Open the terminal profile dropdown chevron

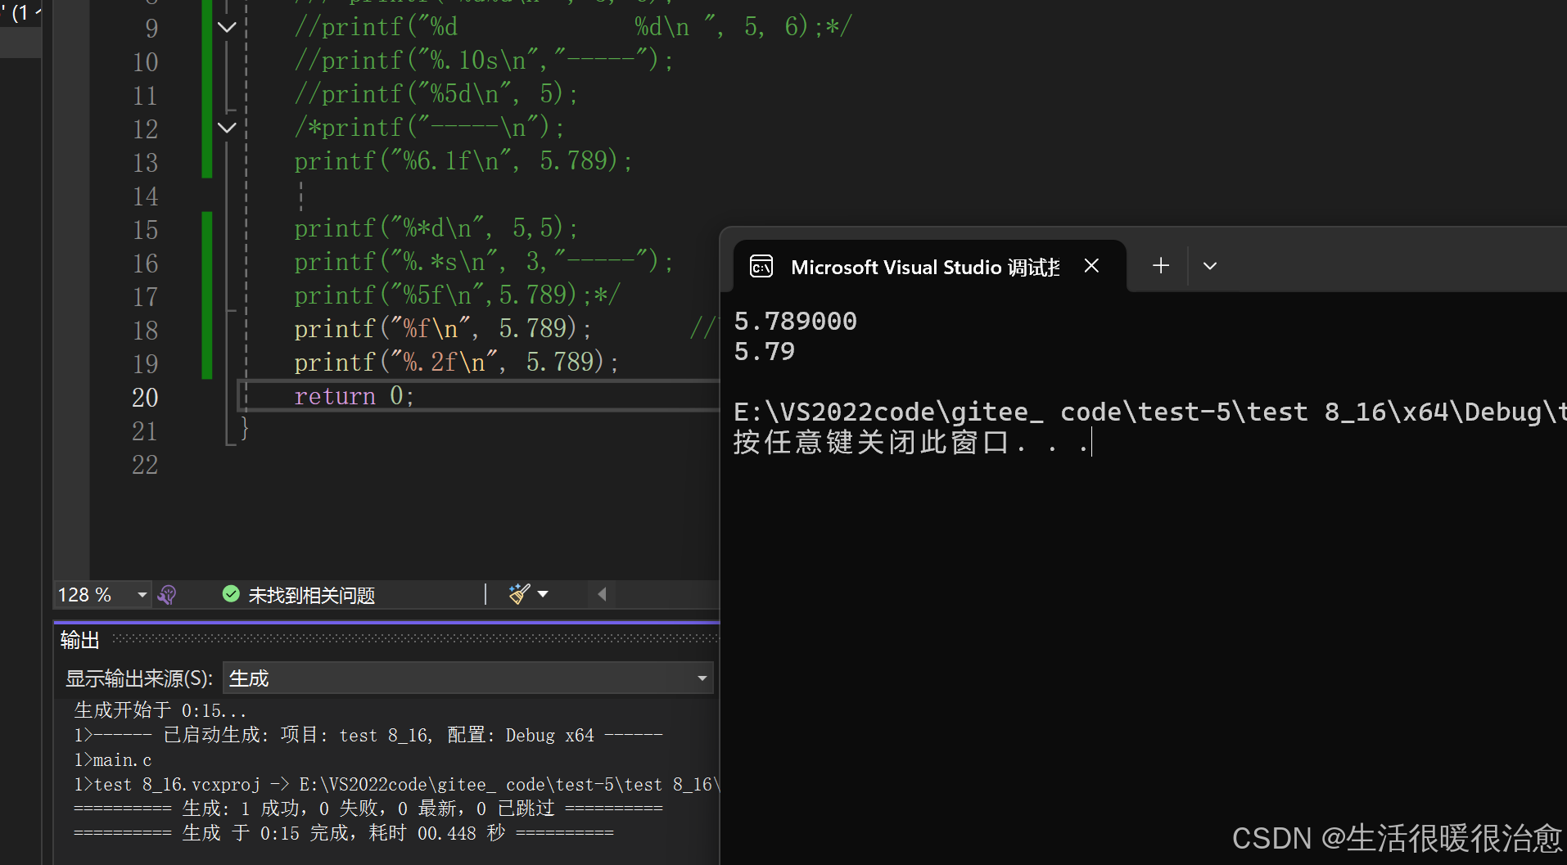click(x=1210, y=266)
